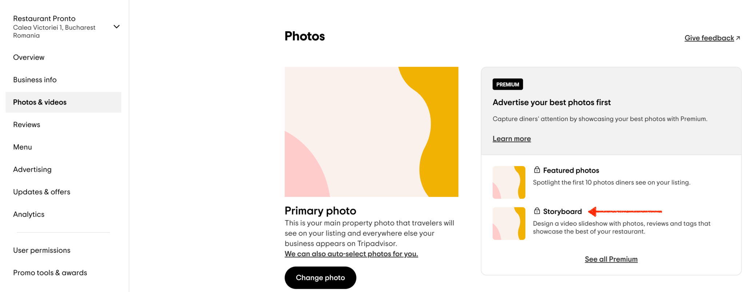Viewport: 745px width, 292px height.
Task: Click the auto-select photos link
Action: [351, 254]
